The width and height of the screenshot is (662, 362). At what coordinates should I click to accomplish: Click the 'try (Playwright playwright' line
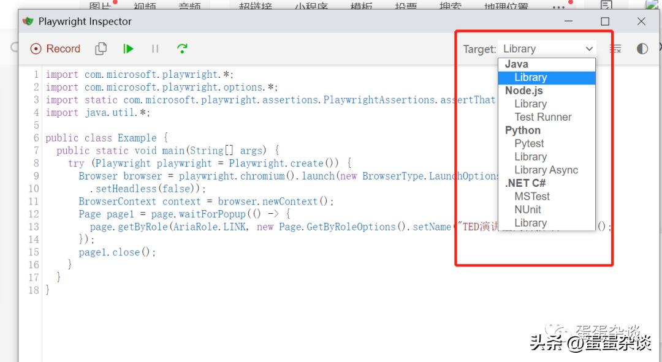210,164
